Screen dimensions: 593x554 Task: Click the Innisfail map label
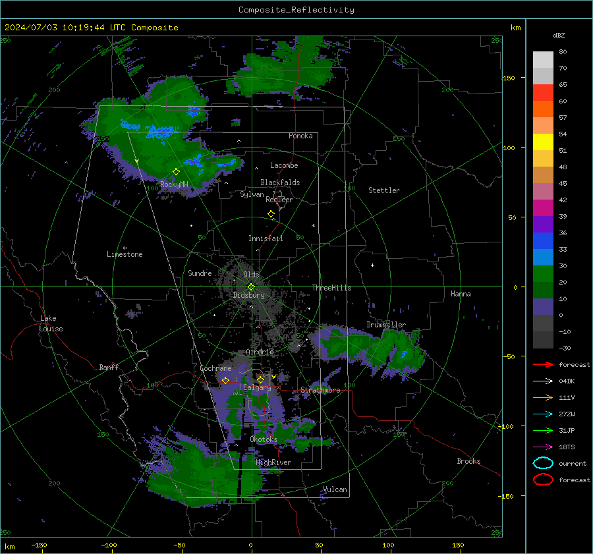[266, 238]
